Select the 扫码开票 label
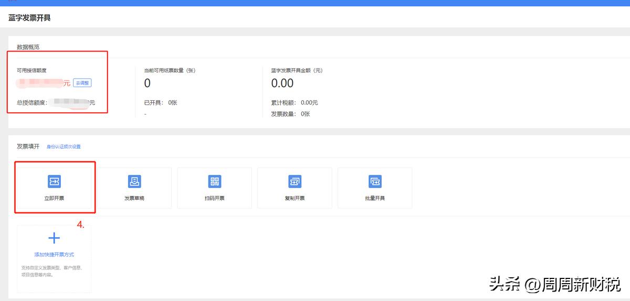630x301 pixels. coord(215,198)
